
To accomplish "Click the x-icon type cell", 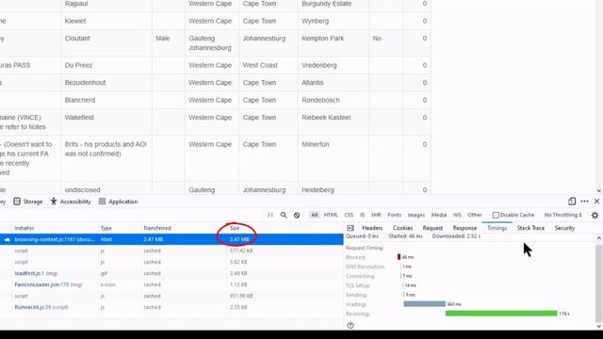I will (108, 284).
